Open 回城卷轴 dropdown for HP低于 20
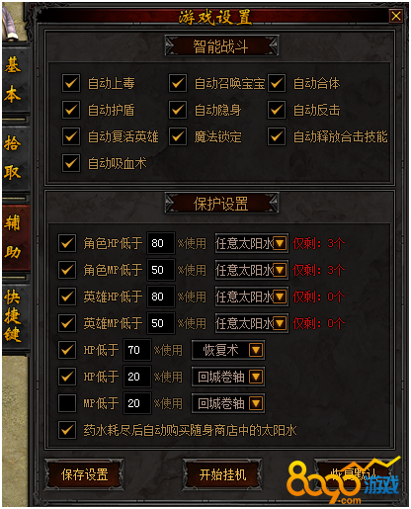Image resolution: width=411 pixels, height=509 pixels. pos(256,377)
